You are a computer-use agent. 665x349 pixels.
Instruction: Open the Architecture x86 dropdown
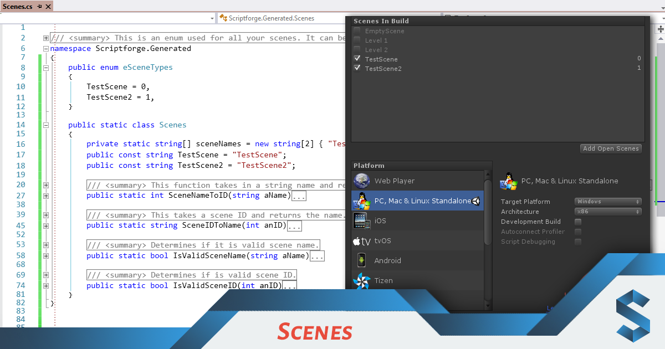coord(608,212)
